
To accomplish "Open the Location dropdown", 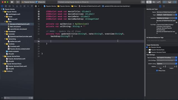I will [x=167, y=18].
